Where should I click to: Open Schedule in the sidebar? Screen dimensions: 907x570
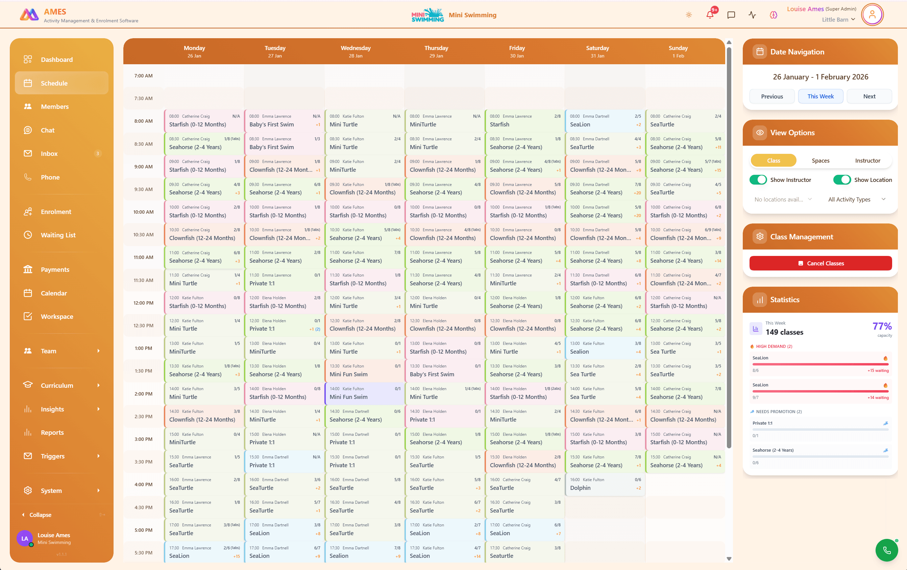(x=62, y=83)
